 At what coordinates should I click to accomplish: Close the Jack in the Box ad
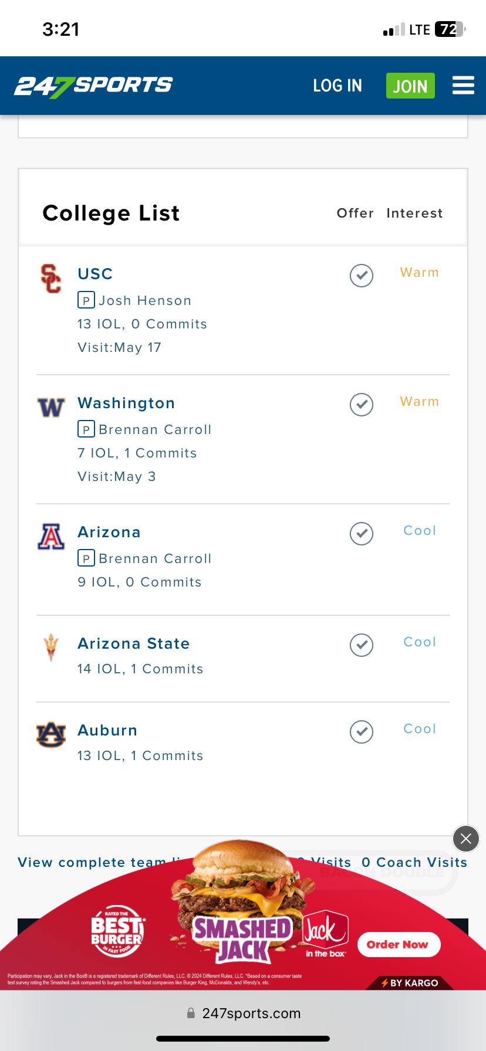466,839
